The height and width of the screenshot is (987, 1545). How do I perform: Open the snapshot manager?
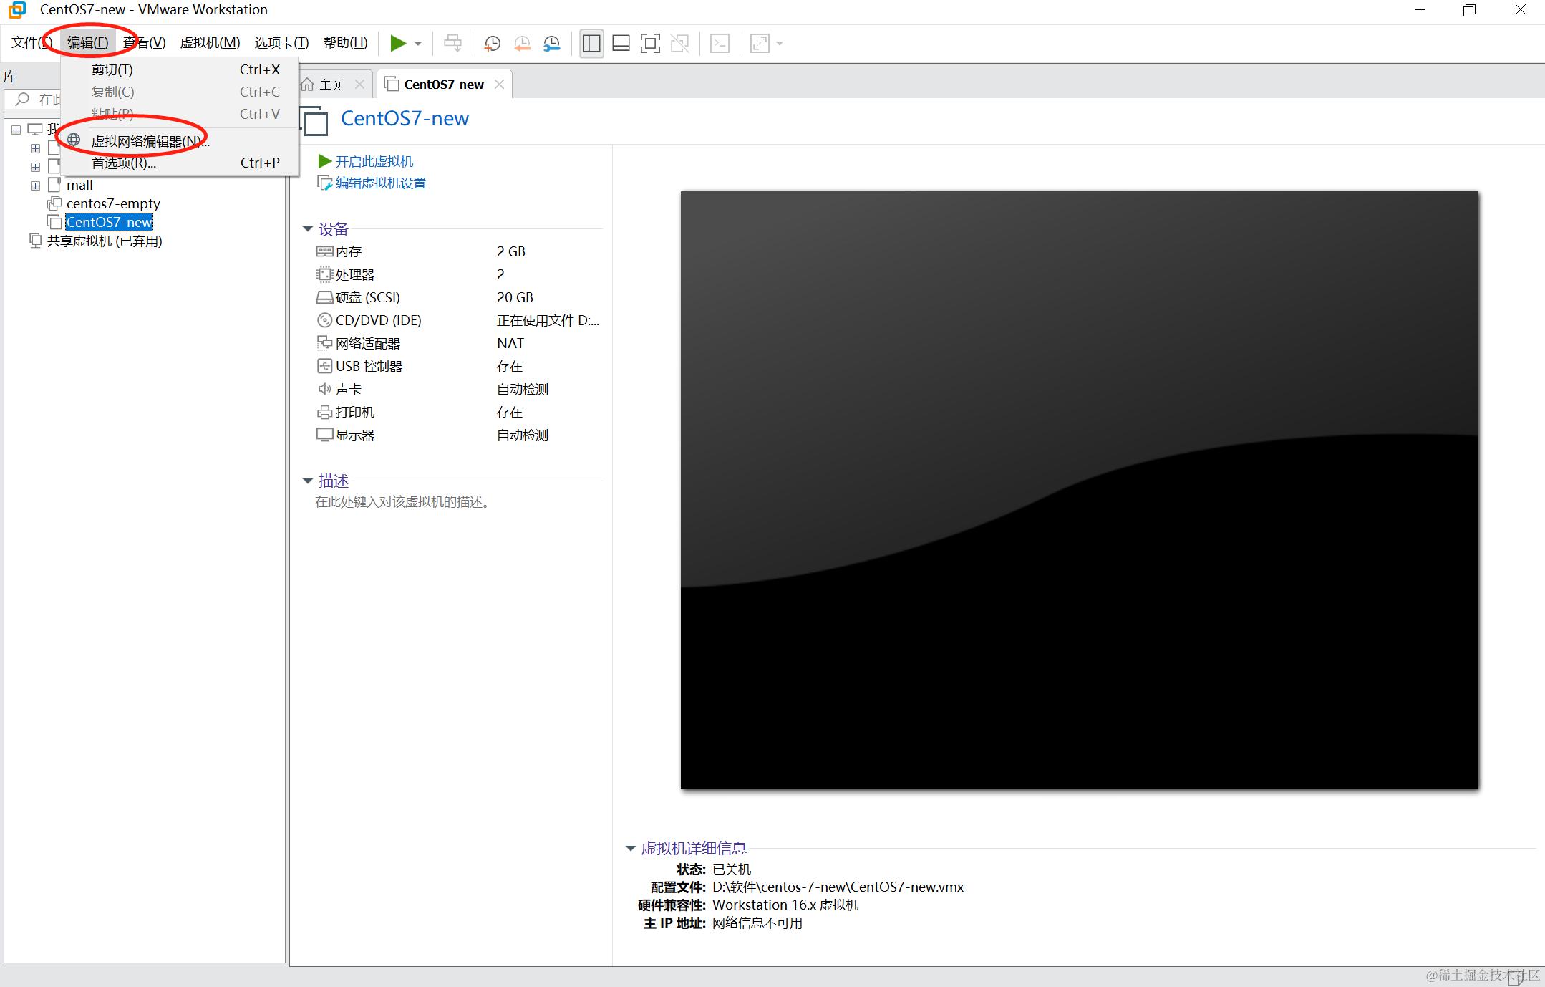click(x=551, y=43)
